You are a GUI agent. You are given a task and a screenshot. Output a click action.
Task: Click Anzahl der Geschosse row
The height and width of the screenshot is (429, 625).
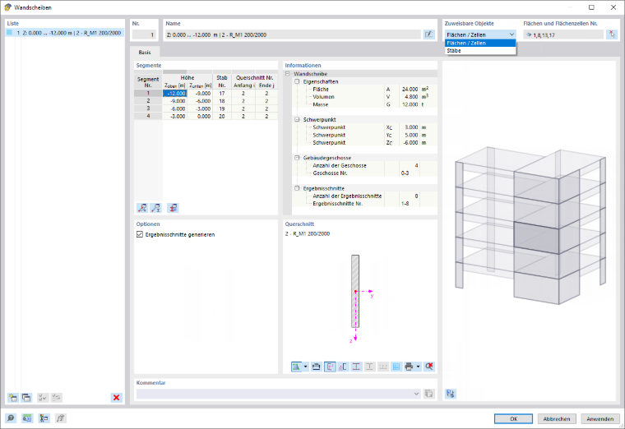point(364,165)
